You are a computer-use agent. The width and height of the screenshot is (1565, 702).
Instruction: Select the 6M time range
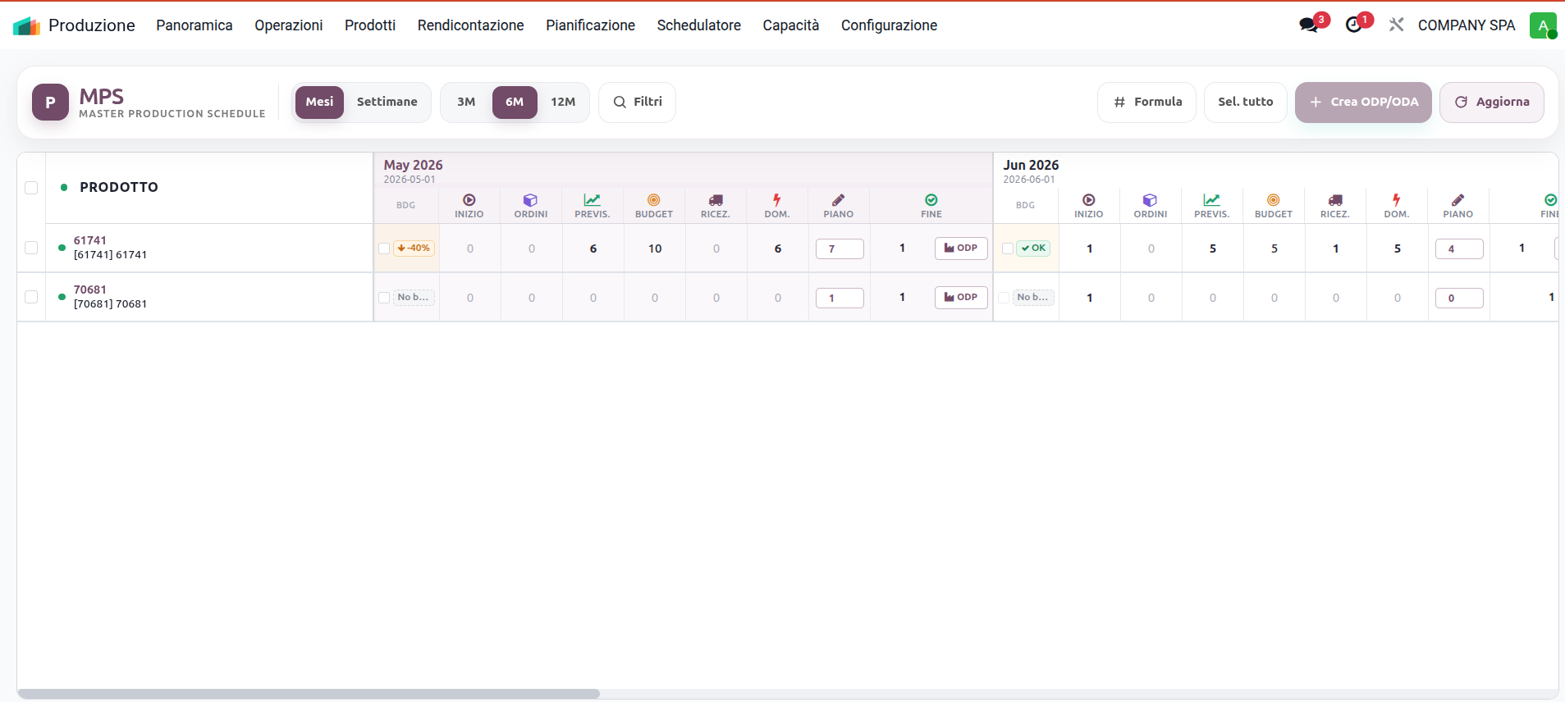click(x=515, y=103)
